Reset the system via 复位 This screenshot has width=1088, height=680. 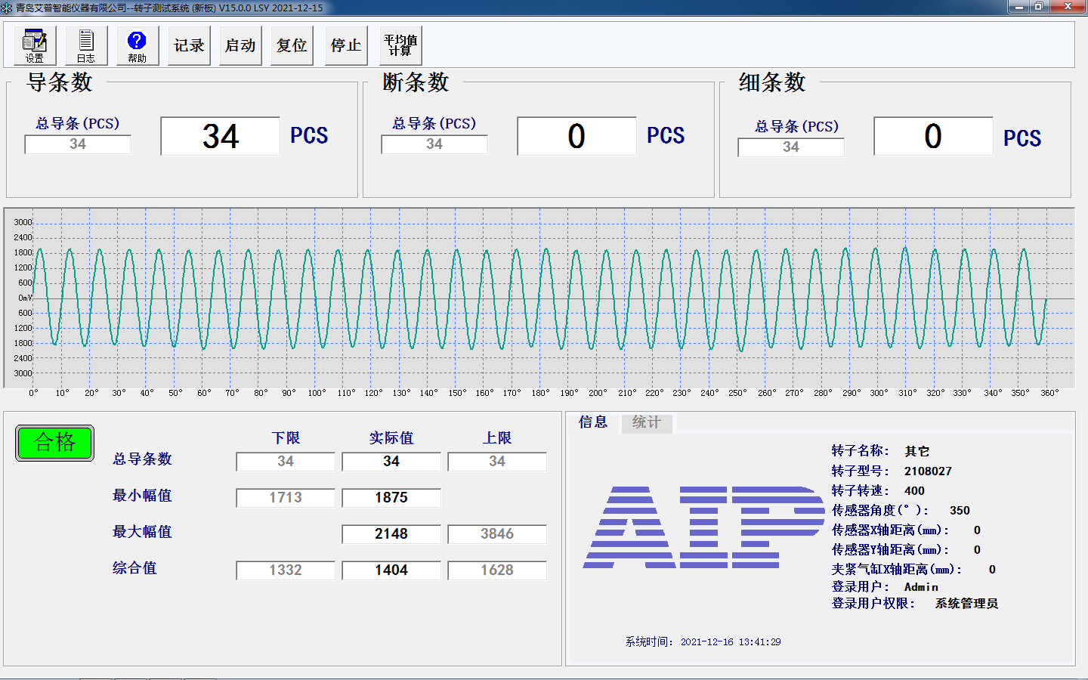291,45
